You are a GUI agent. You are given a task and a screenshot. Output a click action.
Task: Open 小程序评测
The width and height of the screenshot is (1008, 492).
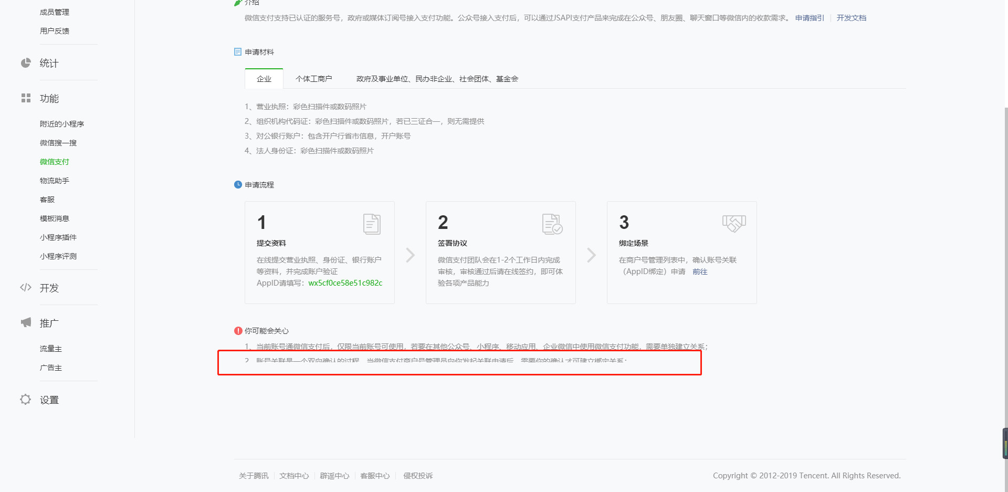point(58,256)
